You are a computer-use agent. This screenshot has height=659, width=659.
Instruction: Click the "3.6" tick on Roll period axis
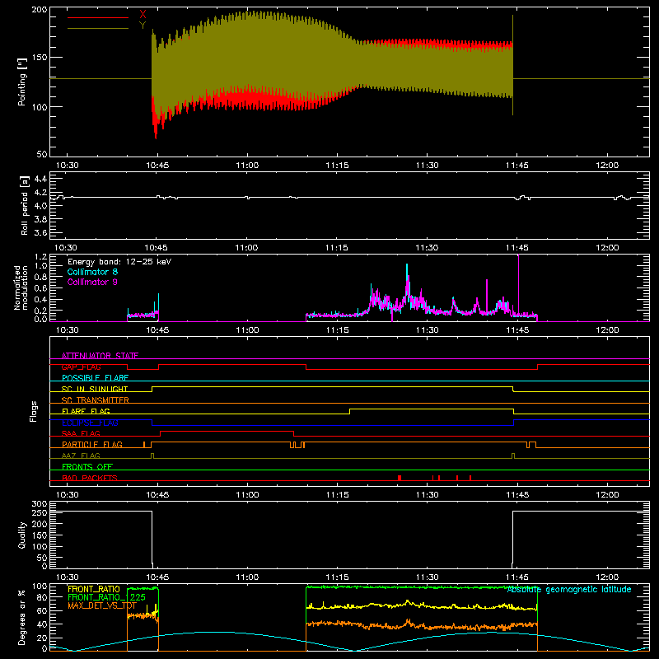[40, 233]
